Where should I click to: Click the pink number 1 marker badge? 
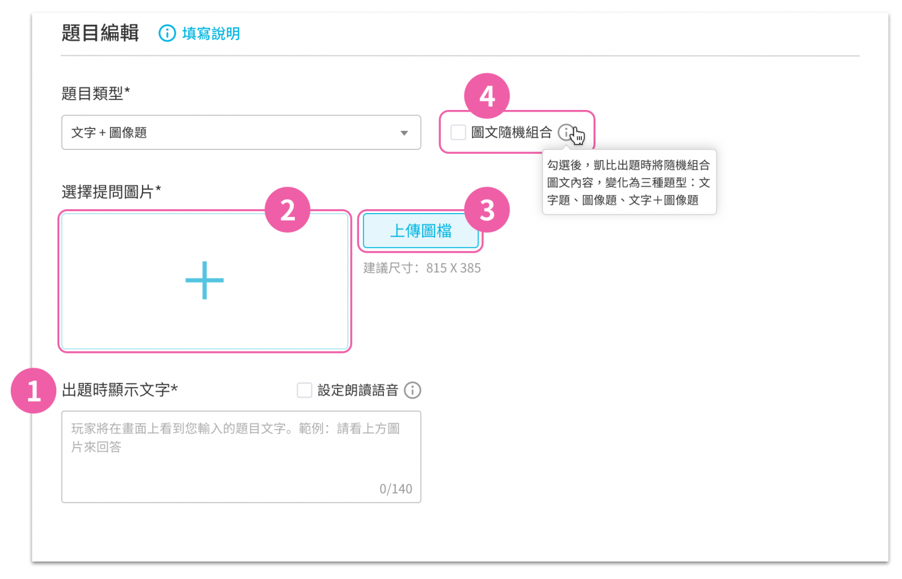tap(34, 391)
